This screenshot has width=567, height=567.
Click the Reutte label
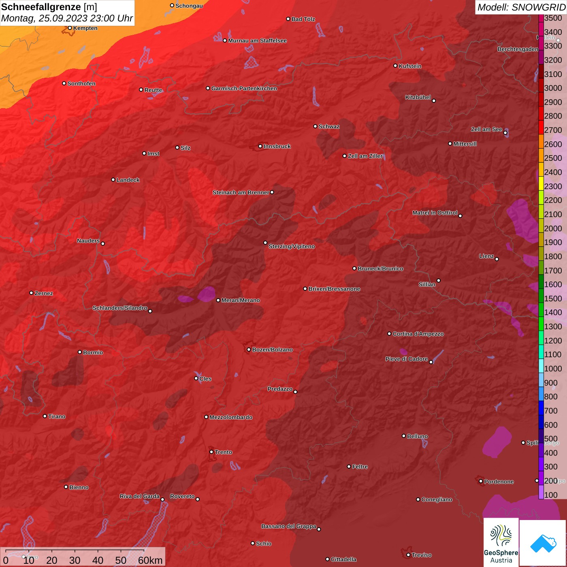point(153,90)
